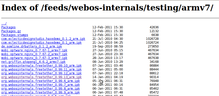Click the size value 88612

coord(154,73)
